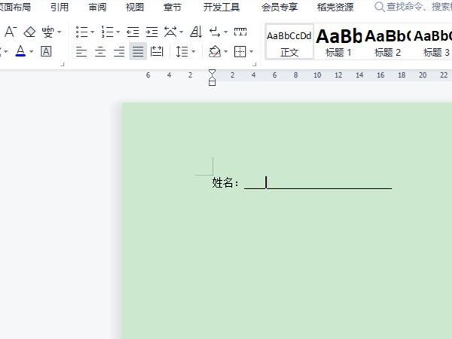Increase the paragraph indent
The width and height of the screenshot is (452, 339).
point(151,32)
